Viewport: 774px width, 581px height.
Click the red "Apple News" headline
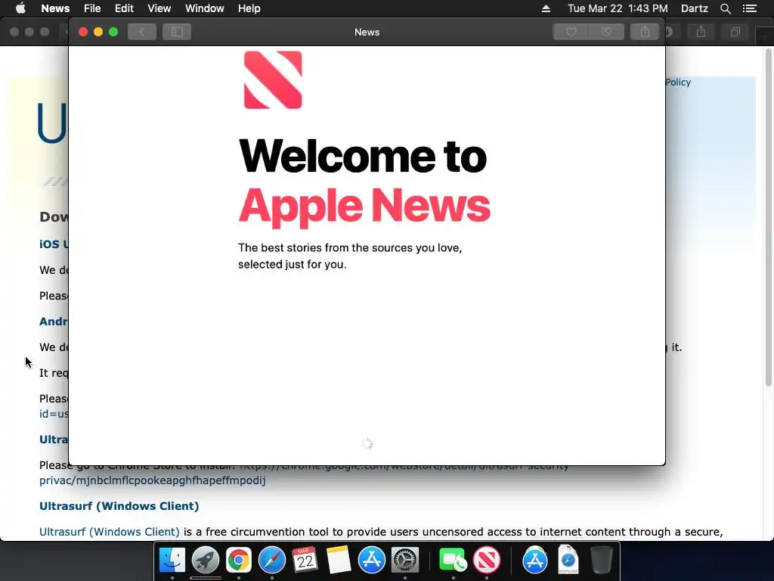pyautogui.click(x=364, y=207)
